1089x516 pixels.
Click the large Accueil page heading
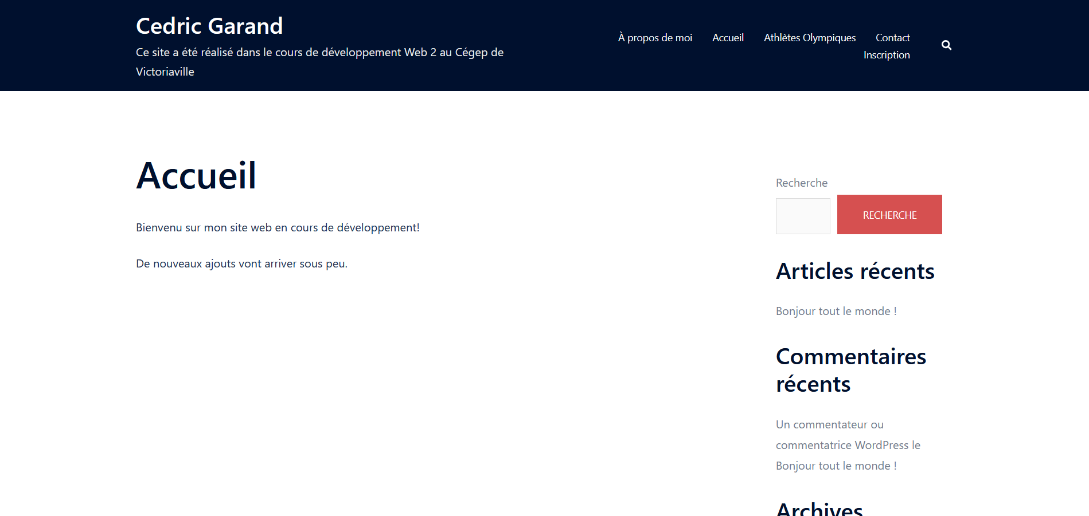click(196, 176)
